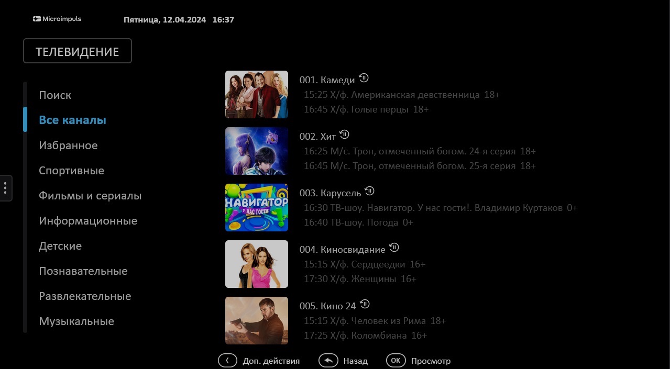The width and height of the screenshot is (670, 369).
Task: Click the timeshift icon next to Карусель
Action: coord(370,191)
